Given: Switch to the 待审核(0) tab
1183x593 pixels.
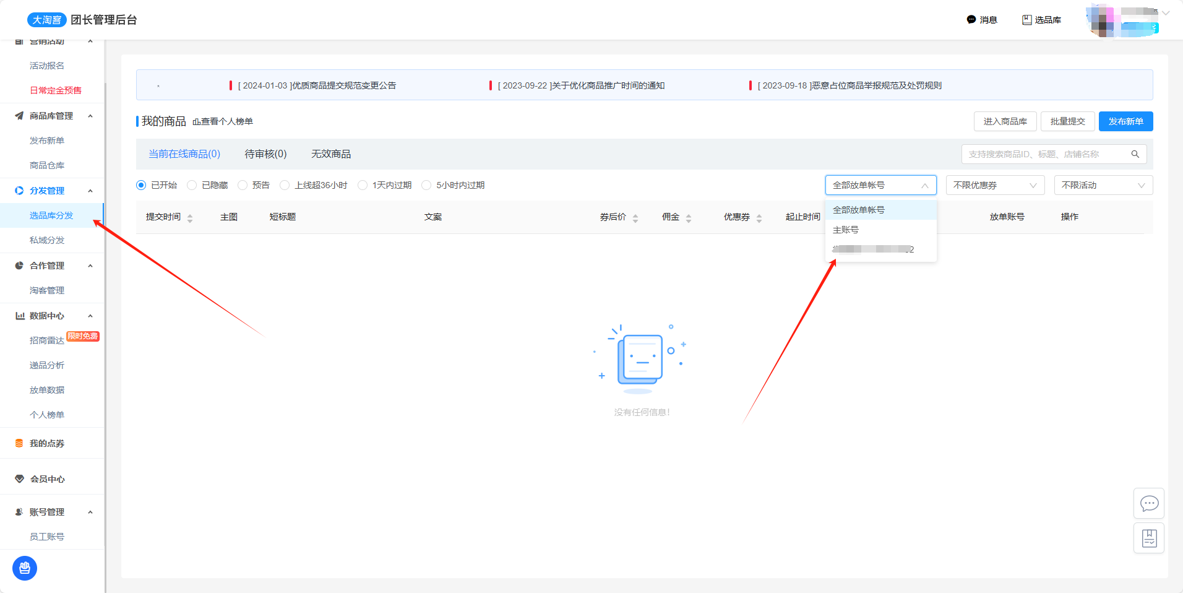Looking at the screenshot, I should pos(265,154).
